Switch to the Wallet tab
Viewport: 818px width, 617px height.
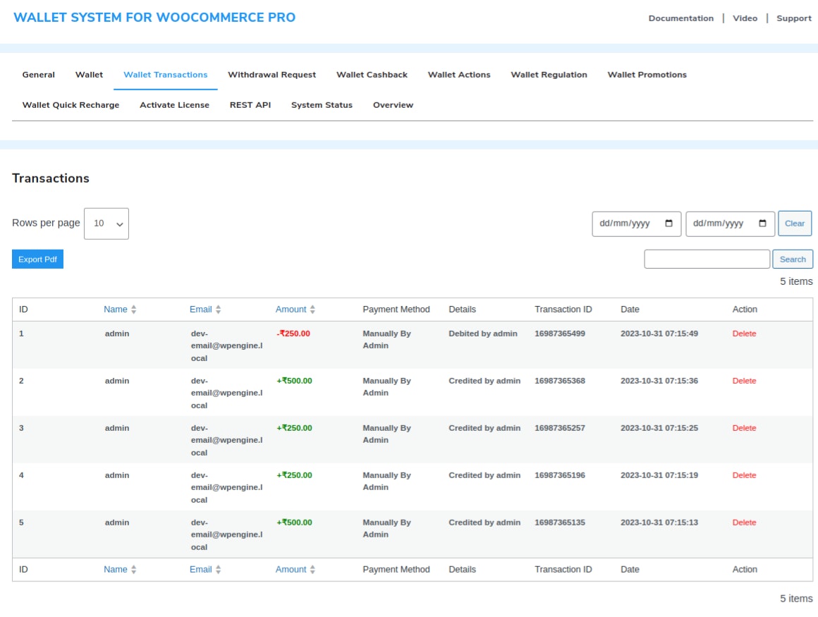(90, 75)
